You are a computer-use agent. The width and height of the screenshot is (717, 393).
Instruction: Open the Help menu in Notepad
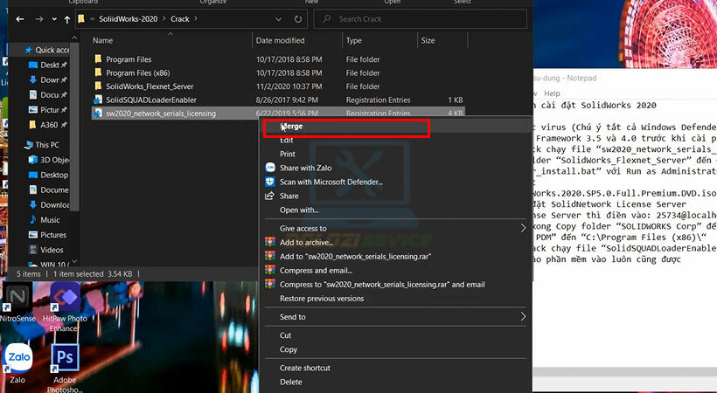click(x=552, y=93)
